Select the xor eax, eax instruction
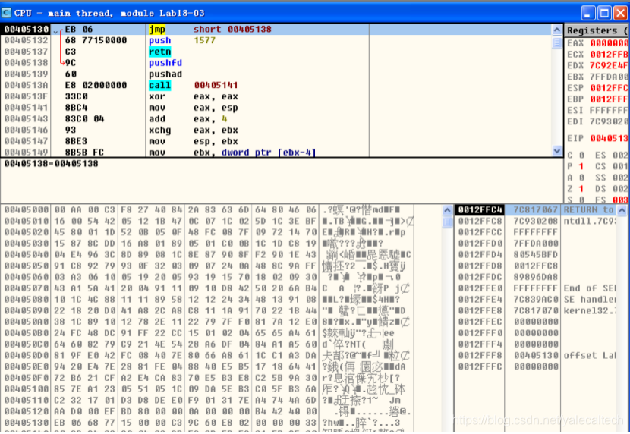630x434 pixels. pos(276,97)
